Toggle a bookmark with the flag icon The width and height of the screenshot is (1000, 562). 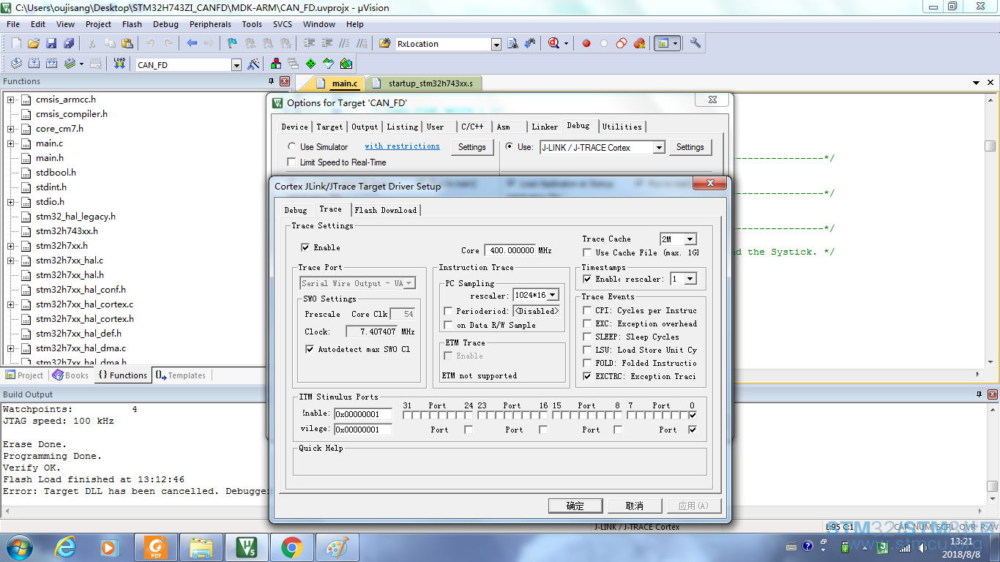tap(232, 44)
